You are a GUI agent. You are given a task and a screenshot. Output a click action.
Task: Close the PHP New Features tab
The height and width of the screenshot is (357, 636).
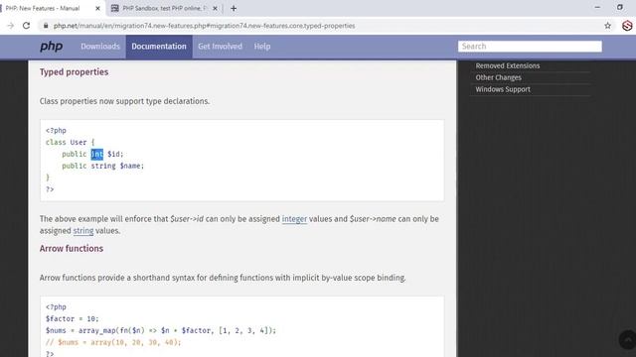point(97,8)
